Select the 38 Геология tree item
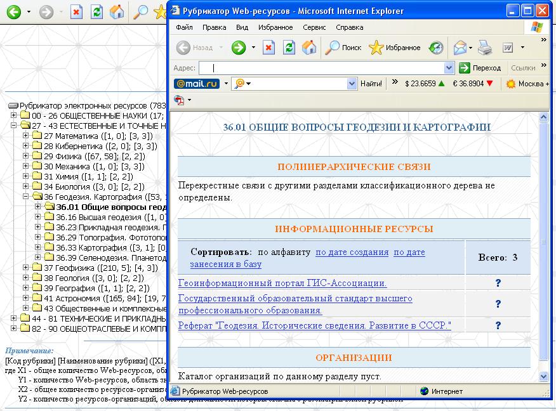556x411 pixels. click(94, 278)
